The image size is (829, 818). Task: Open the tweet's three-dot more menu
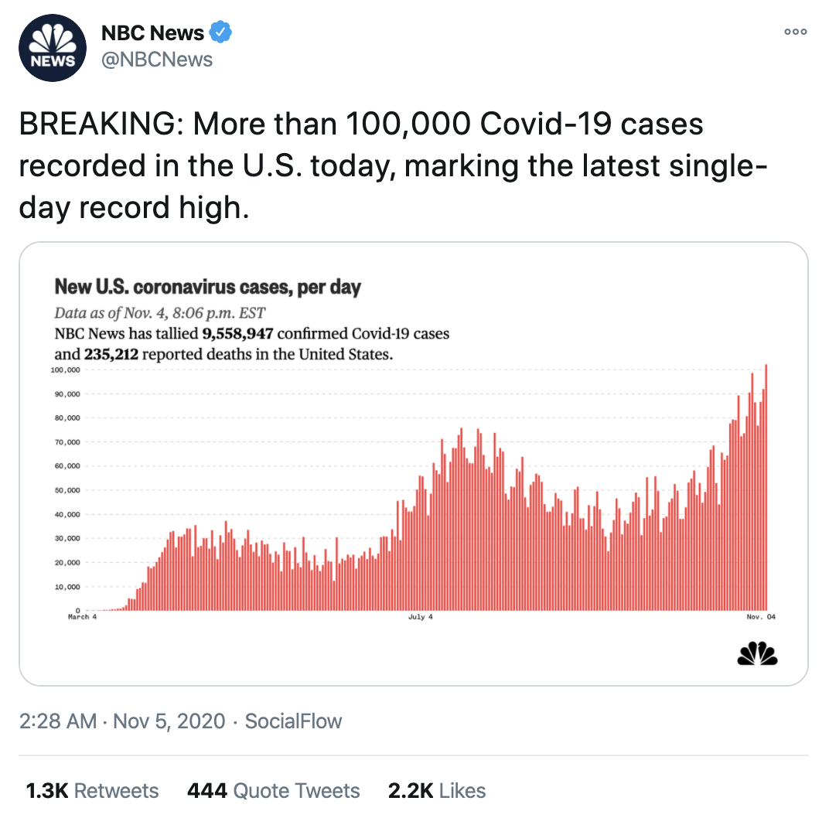pos(795,32)
